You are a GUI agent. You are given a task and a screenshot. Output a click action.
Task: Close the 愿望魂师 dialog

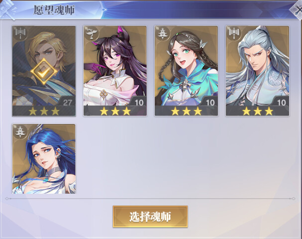(x=297, y=9)
